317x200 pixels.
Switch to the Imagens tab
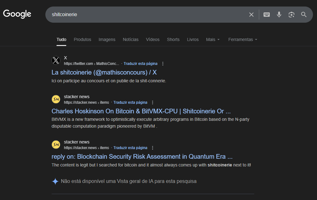[107, 39]
